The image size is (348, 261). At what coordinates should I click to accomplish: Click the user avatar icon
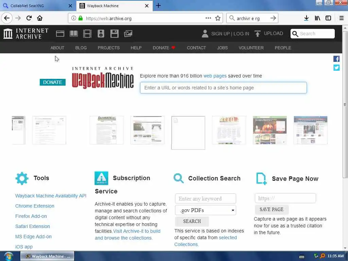[x=205, y=34]
